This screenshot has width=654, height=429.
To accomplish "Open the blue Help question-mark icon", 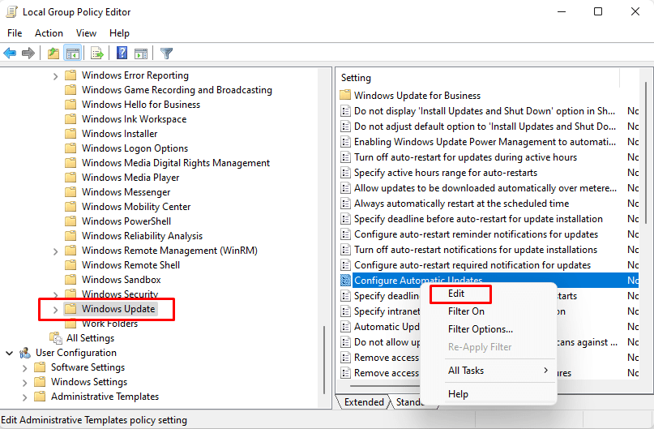I will pos(122,53).
